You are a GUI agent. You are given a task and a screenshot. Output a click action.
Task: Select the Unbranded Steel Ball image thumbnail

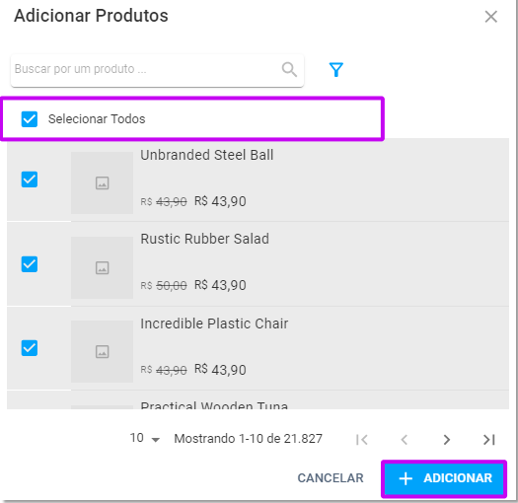click(x=102, y=183)
